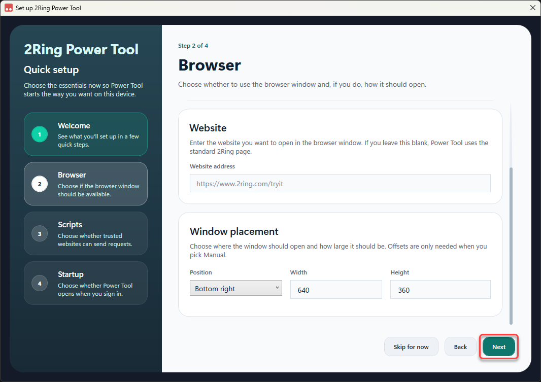
Task: Click the step 1 Welcome circle icon
Action: tap(40, 134)
